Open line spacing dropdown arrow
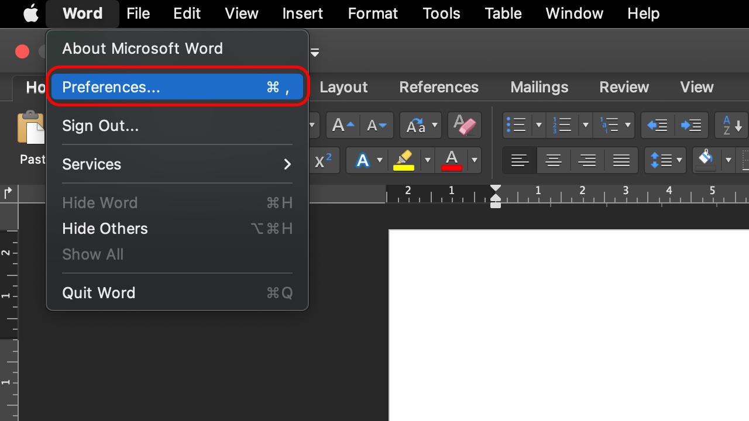Screen dimensions: 749x421 click(x=679, y=160)
